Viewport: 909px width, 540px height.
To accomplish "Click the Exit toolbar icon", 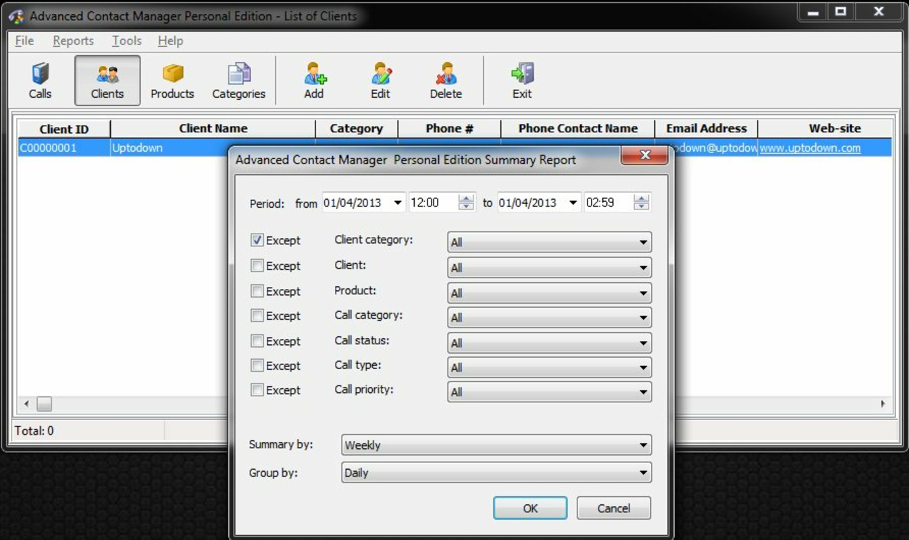I will (x=522, y=80).
